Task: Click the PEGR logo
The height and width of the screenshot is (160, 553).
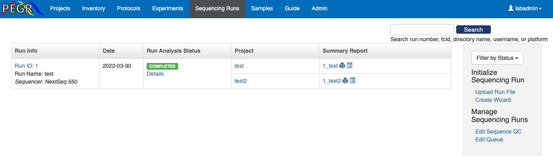Action: point(22,9)
